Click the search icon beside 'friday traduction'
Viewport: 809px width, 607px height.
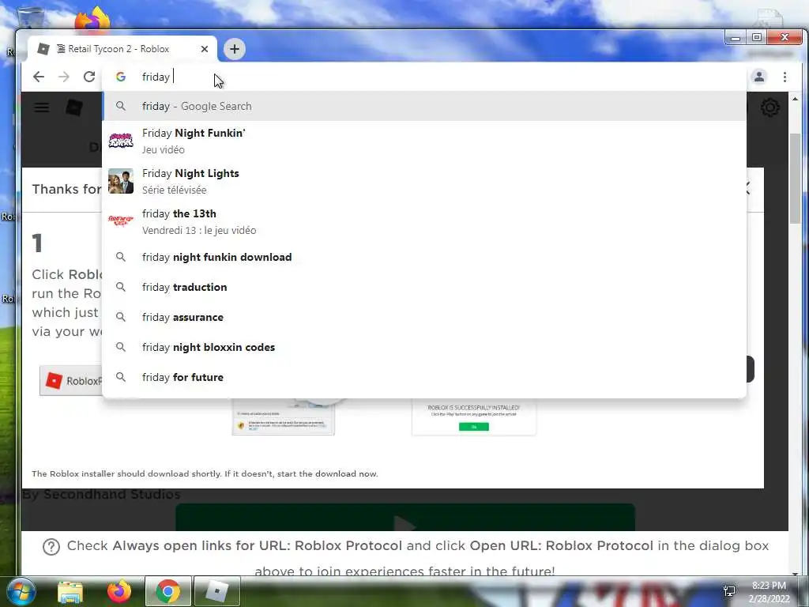click(x=121, y=286)
